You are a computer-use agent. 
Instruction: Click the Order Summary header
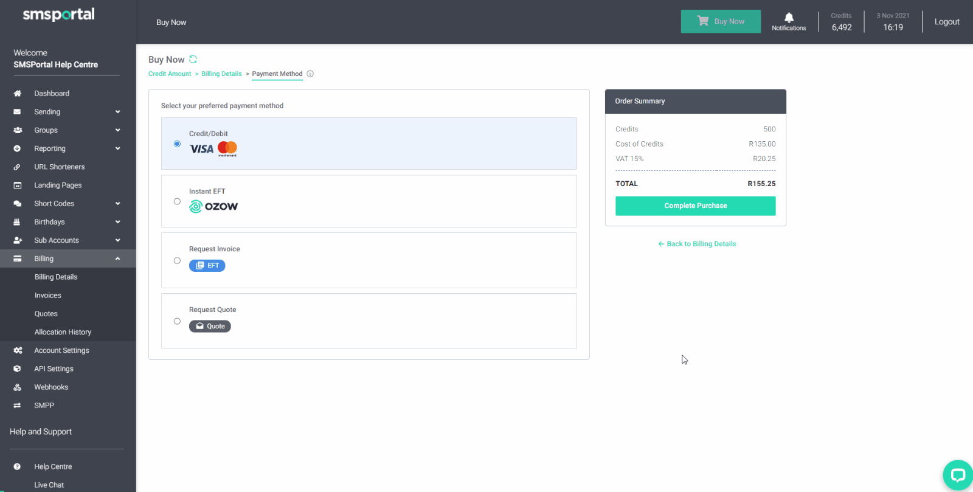click(x=696, y=102)
